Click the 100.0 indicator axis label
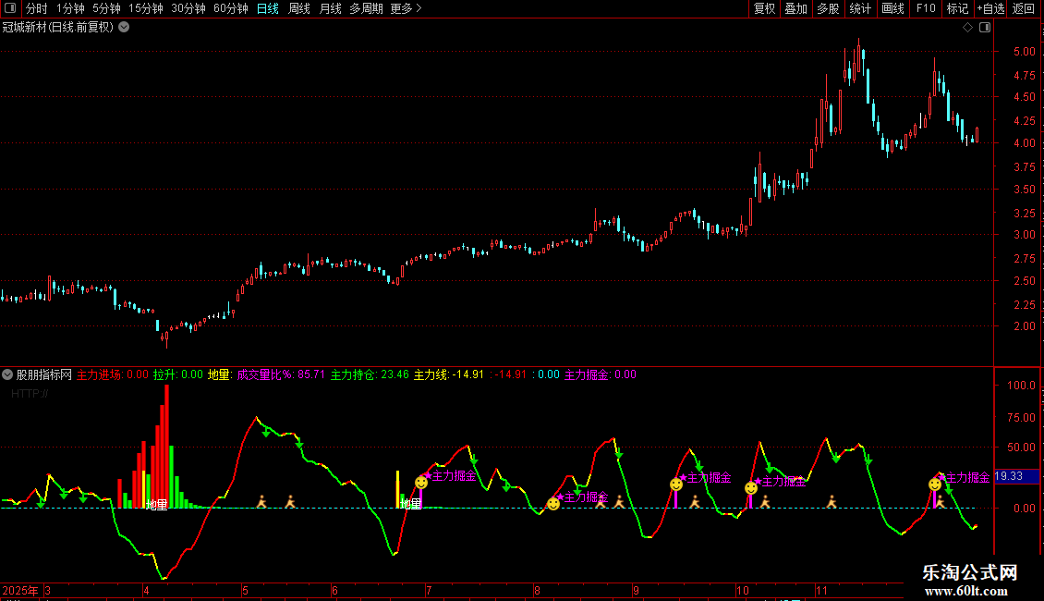Viewport: 1044px width, 601px height. 1021,386
